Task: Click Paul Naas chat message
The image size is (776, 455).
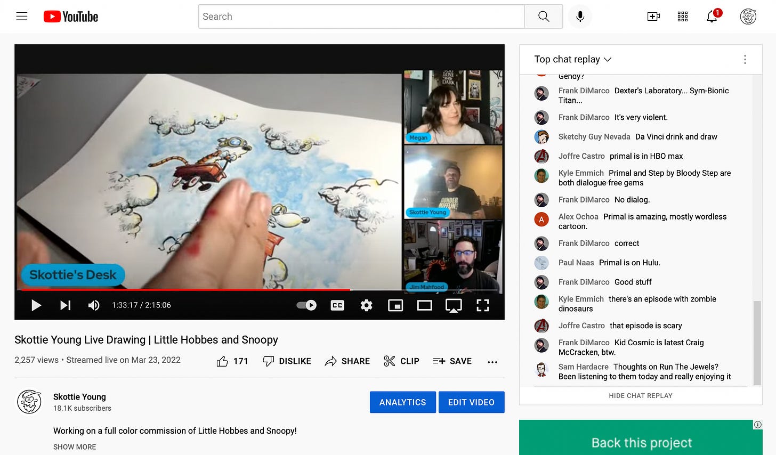Action: pyautogui.click(x=630, y=263)
